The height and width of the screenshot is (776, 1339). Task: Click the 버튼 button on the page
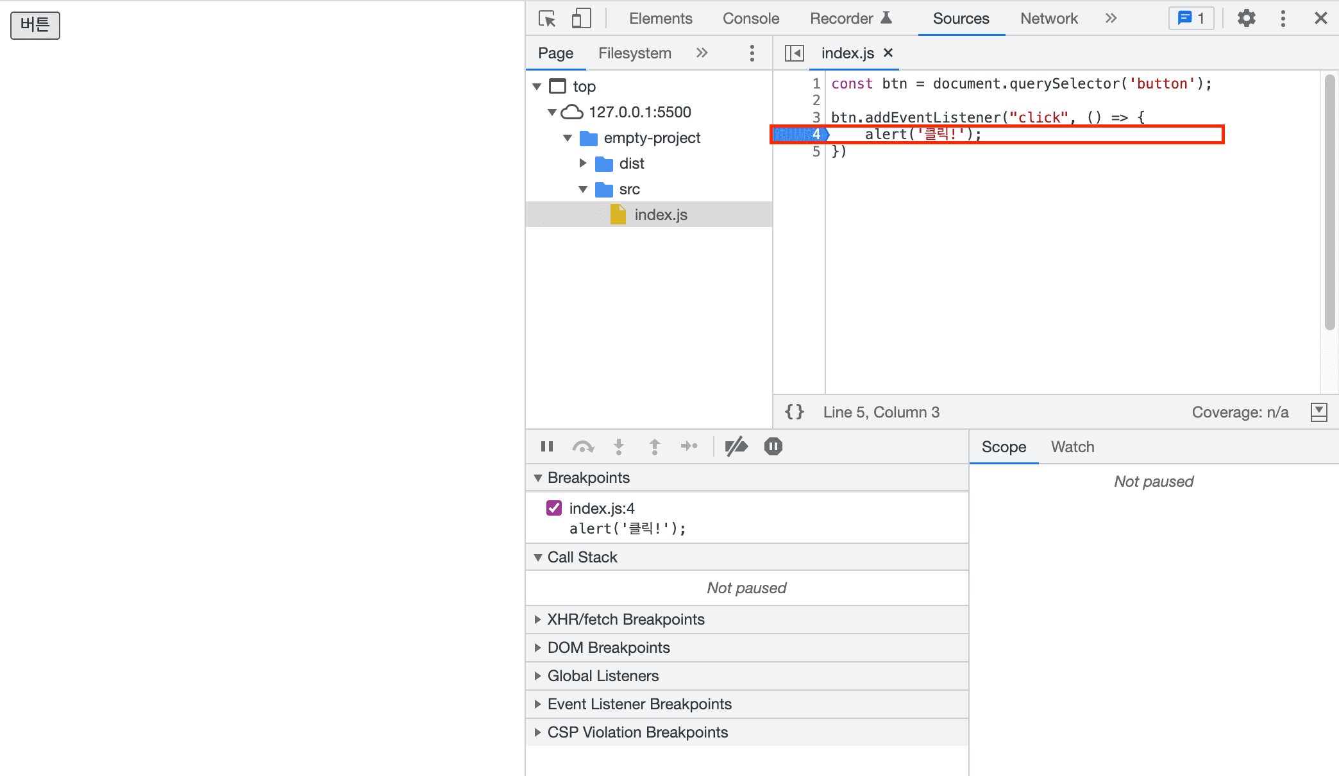click(35, 25)
